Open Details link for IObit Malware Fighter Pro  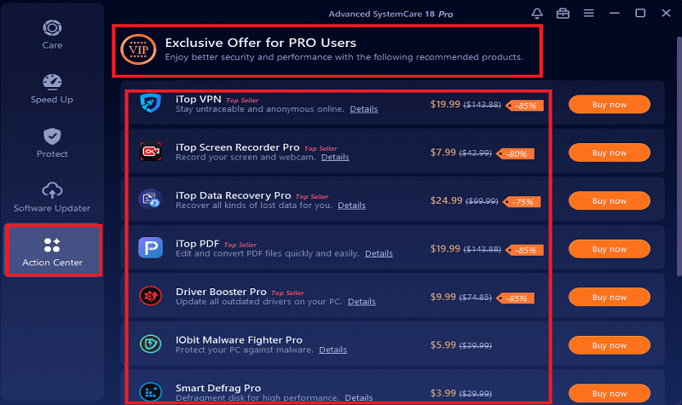(x=332, y=350)
